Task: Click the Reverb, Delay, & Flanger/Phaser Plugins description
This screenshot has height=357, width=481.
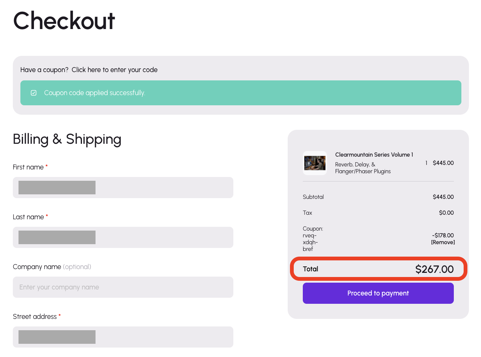Action: 363,168
